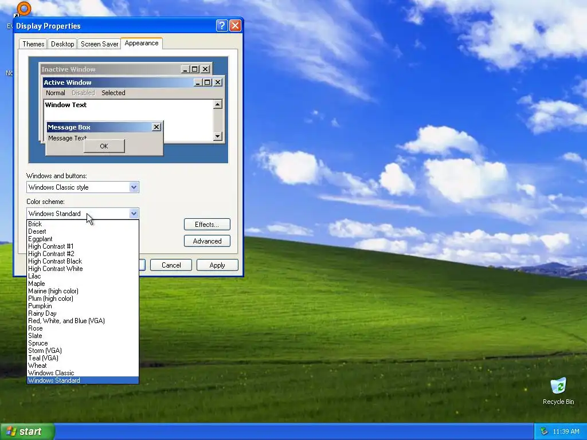Select Windows Classic color scheme
The image size is (587, 440).
coord(83,373)
